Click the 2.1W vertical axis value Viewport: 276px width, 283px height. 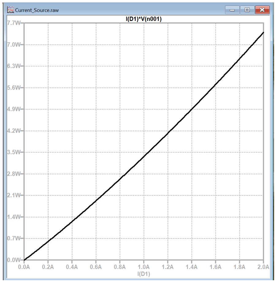[x=14, y=195]
